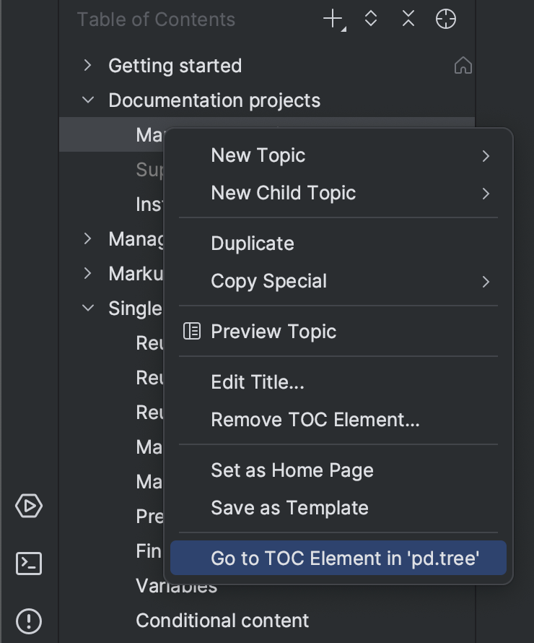The image size is (534, 643).
Task: Open the Run widget in the left sidebar
Action: [x=29, y=506]
